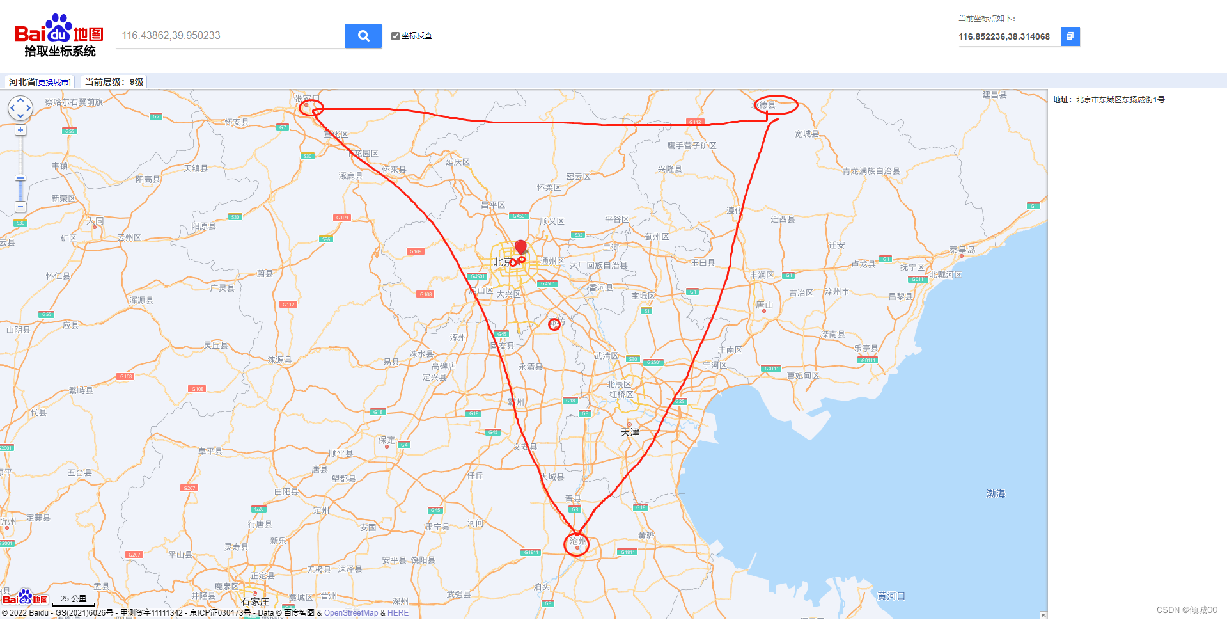
Task: Zoom out with the bottom minus button
Action: [20, 207]
